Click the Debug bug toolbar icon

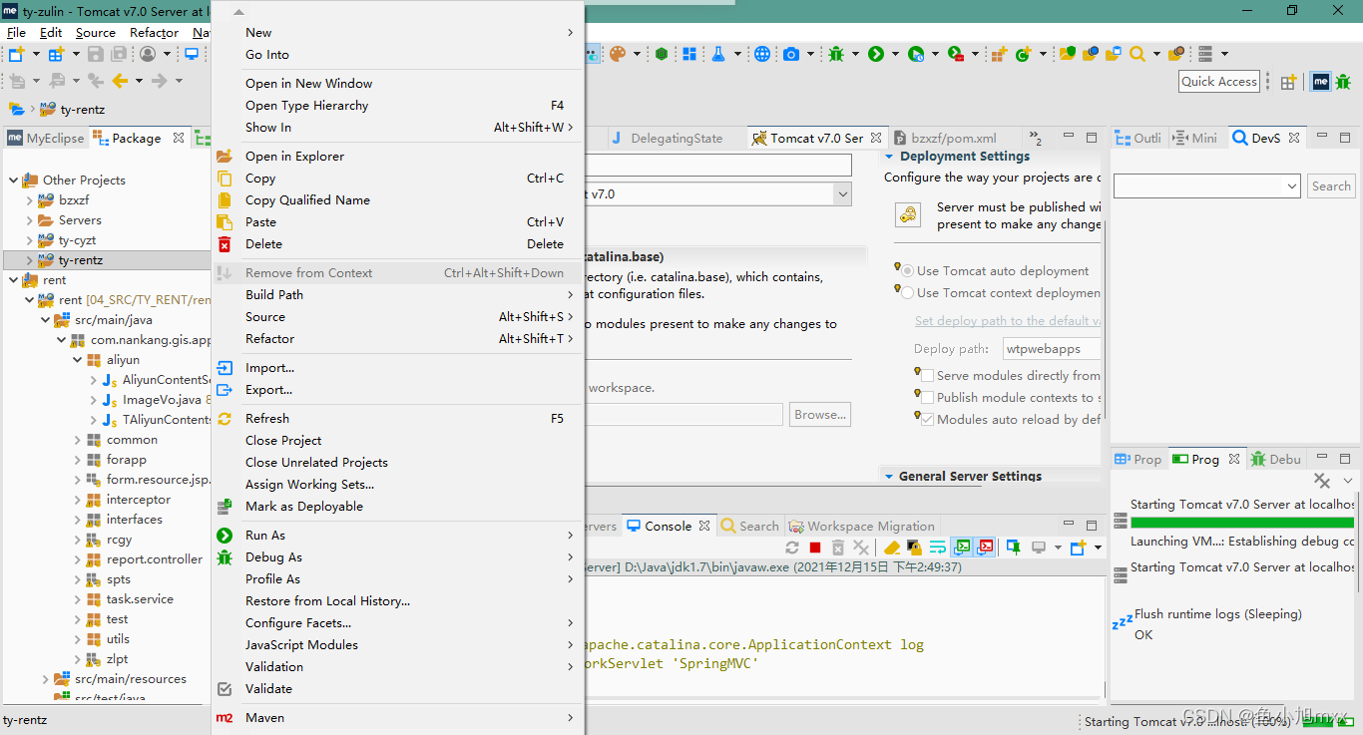pos(836,54)
